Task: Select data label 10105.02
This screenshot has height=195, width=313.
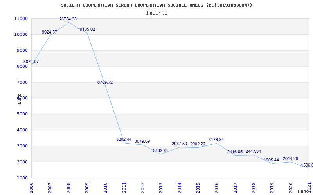Action: 86,30
